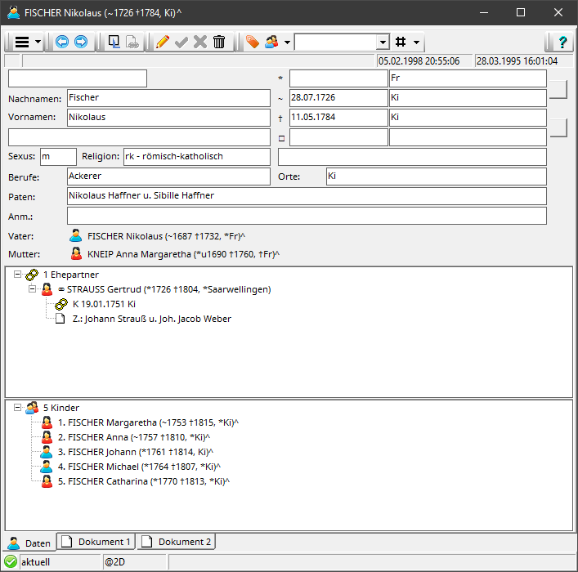Open the toolbar combo box dropdown

tap(383, 42)
